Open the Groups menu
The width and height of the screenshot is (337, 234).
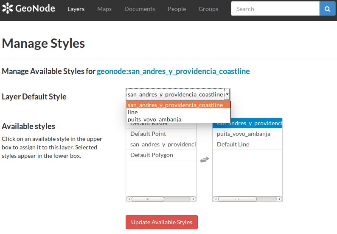tap(208, 9)
